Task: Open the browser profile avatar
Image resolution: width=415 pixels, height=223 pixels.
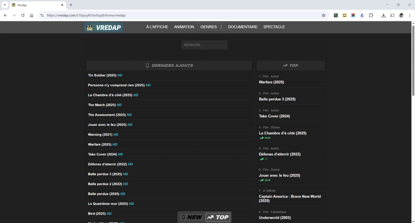Action: click(x=401, y=15)
